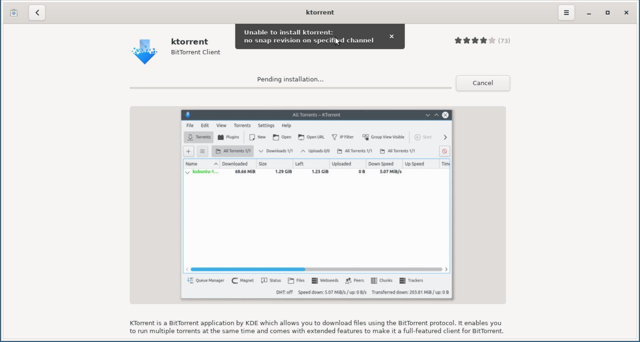The width and height of the screenshot is (640, 342).
Task: Dismiss the 'Unable to install ktorrent' notification
Action: tap(391, 36)
